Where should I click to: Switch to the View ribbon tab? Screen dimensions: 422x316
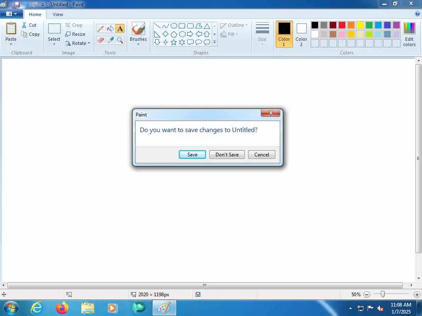tap(58, 14)
